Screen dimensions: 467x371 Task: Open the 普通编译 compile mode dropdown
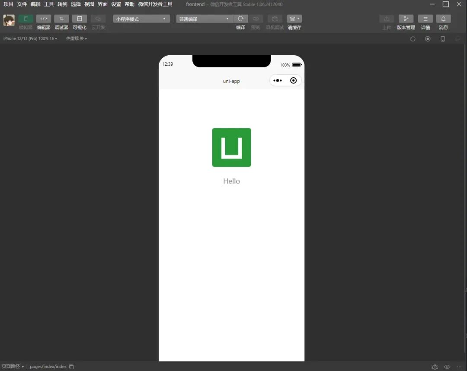click(204, 19)
